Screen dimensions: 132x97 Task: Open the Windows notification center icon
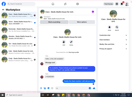point(129,95)
